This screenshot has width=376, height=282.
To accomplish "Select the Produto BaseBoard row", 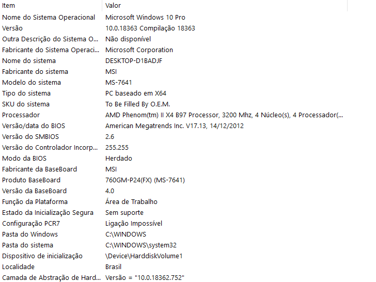I will (x=174, y=180).
